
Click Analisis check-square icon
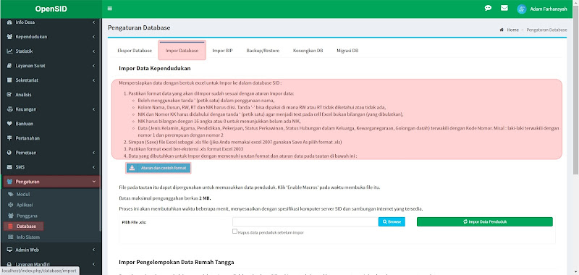click(x=9, y=95)
